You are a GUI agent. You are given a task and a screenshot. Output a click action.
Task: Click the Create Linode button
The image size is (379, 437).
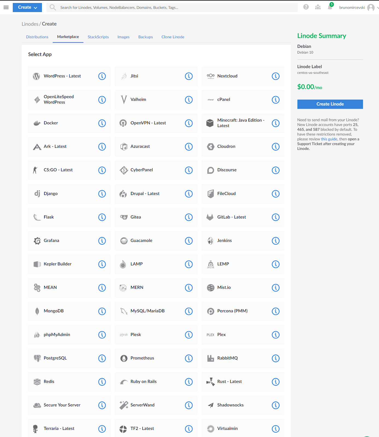330,104
